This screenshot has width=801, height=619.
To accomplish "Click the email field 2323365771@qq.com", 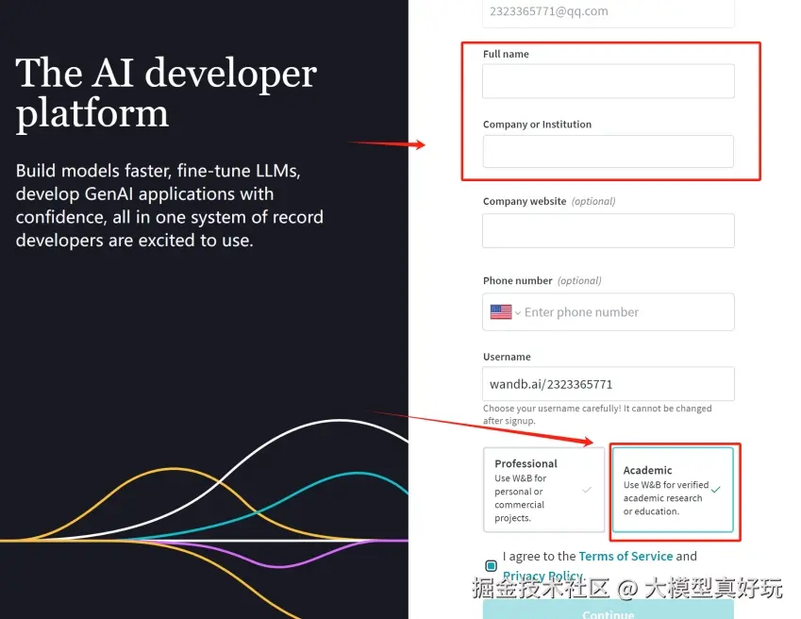I will click(608, 12).
